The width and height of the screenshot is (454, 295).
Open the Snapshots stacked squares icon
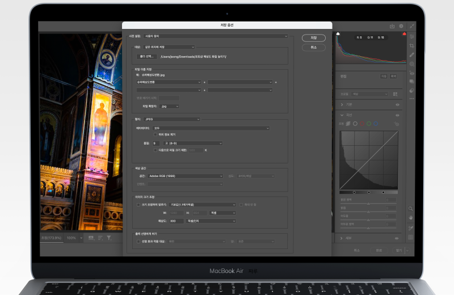412,82
